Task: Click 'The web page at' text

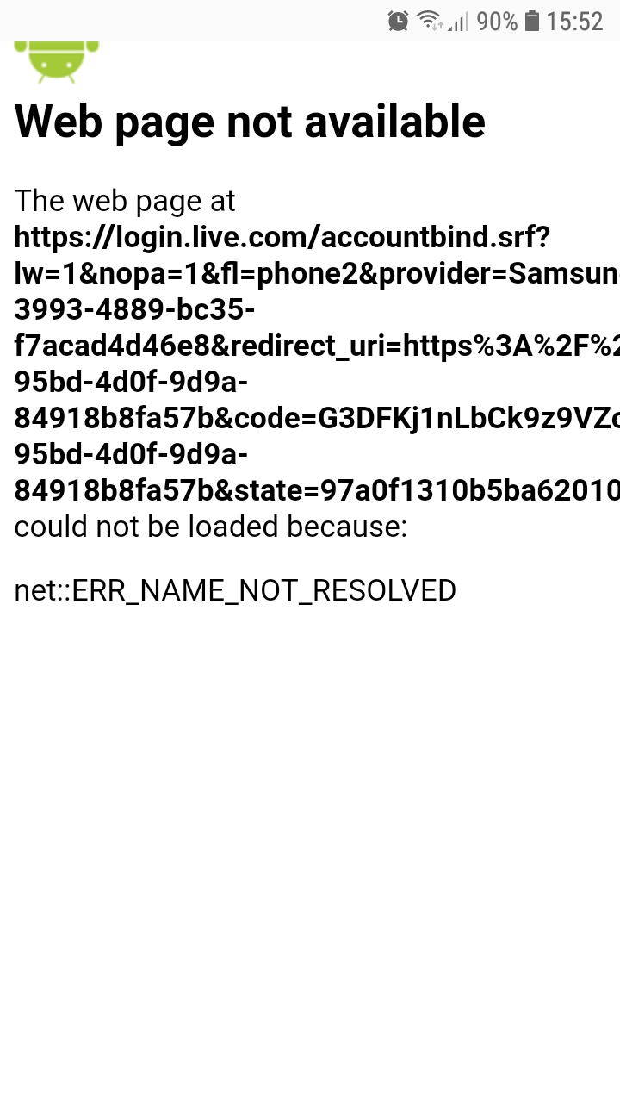Action: coord(125,201)
